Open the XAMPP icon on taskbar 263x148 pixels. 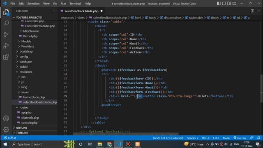(x=138, y=144)
